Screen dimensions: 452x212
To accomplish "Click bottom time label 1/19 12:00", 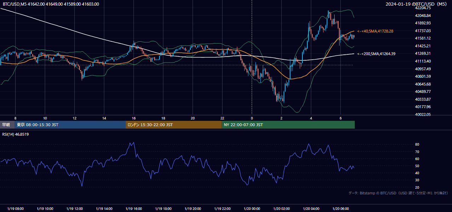I will pos(74,209).
